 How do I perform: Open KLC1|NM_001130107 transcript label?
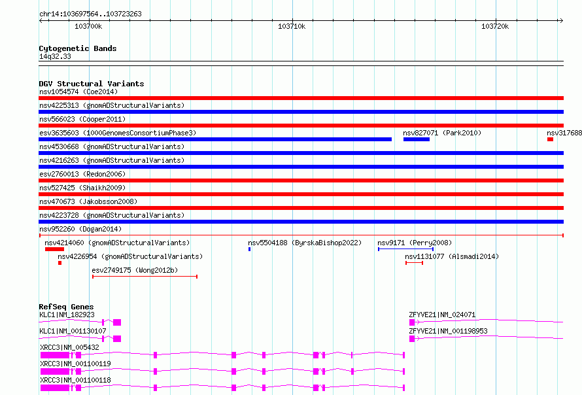[x=73, y=331]
